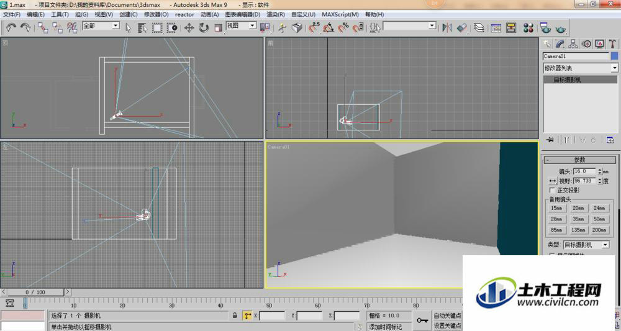Open 创建(C) menu

coord(129,14)
